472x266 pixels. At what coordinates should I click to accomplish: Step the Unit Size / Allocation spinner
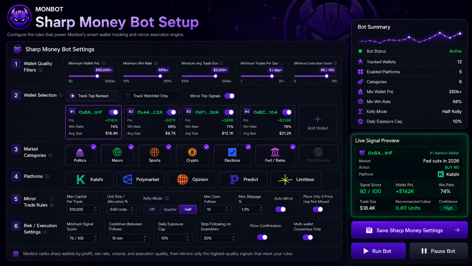coord(132,209)
